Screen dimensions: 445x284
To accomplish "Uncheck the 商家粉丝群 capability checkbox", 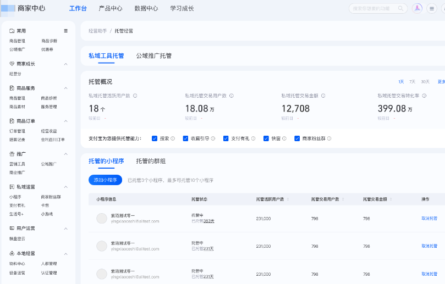I will pos(297,138).
